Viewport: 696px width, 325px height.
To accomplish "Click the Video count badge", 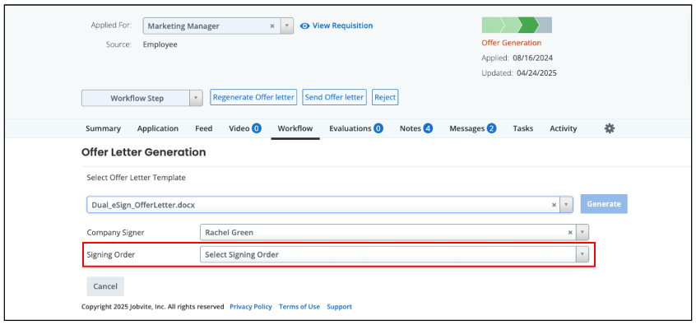I will 257,128.
